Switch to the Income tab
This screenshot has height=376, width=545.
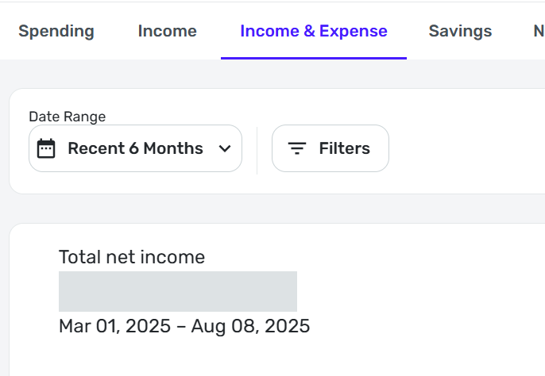(167, 32)
